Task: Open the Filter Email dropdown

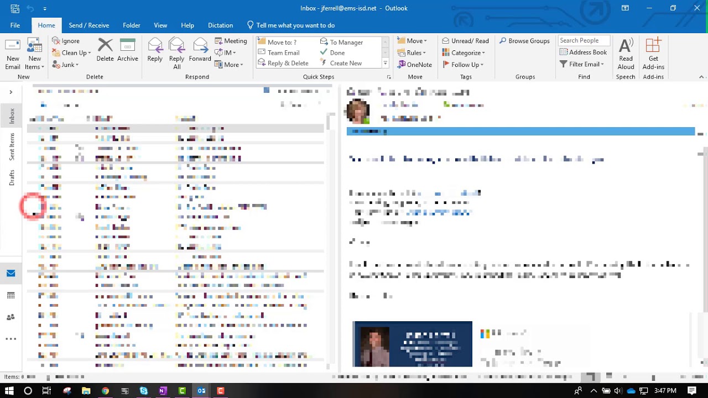Action: [582, 64]
